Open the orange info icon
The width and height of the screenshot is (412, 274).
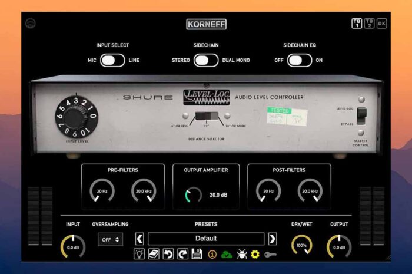212,255
